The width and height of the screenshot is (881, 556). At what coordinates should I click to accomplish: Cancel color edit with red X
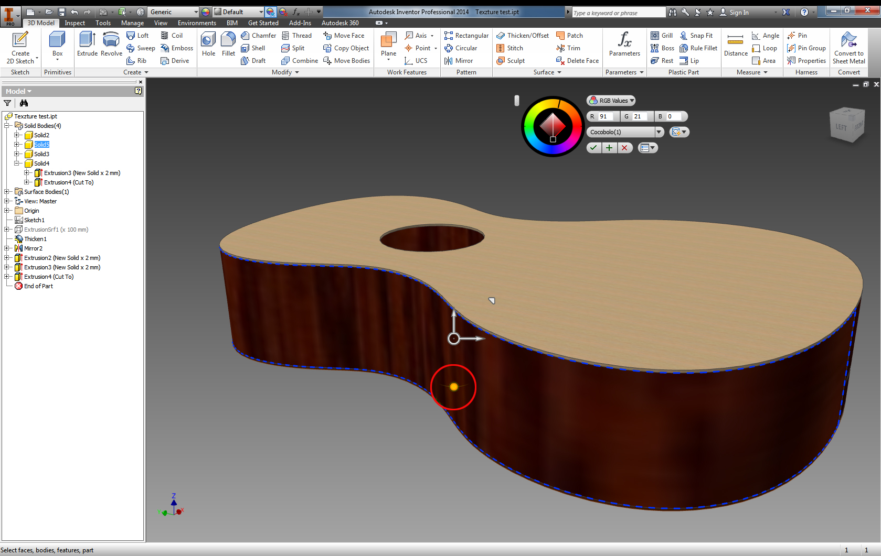tap(624, 148)
